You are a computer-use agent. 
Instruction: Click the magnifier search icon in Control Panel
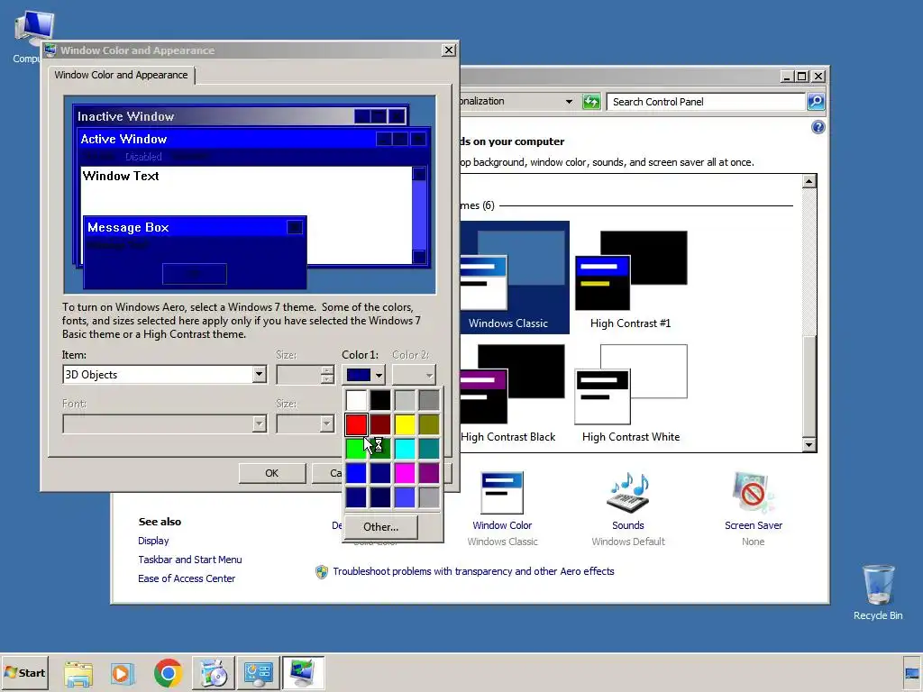click(x=816, y=102)
